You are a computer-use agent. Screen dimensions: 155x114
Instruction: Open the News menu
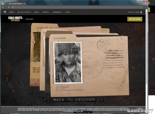tap(37, 12)
